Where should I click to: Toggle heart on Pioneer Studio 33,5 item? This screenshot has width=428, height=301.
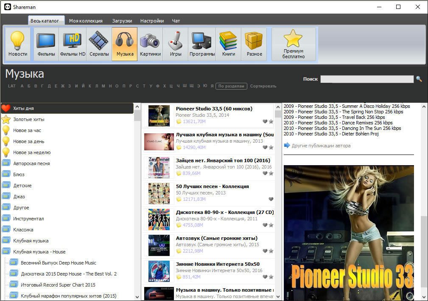point(265,121)
